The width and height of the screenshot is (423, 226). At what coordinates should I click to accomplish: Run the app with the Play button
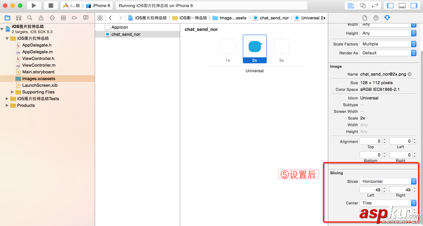tap(34, 6)
